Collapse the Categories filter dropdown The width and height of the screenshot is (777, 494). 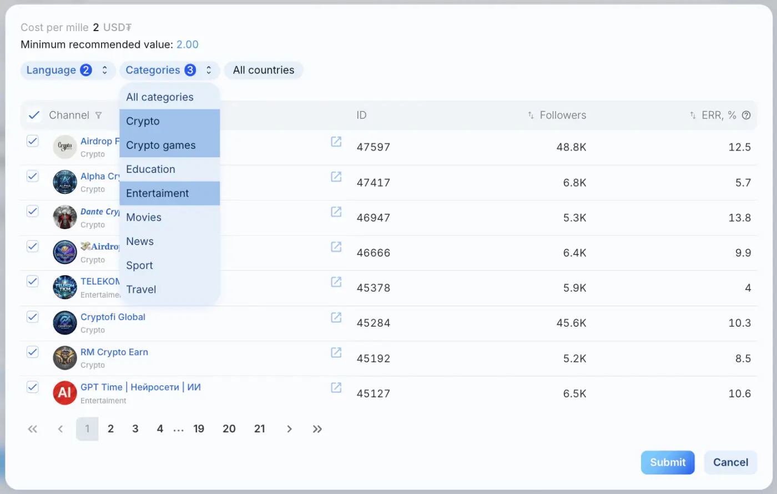(x=169, y=70)
